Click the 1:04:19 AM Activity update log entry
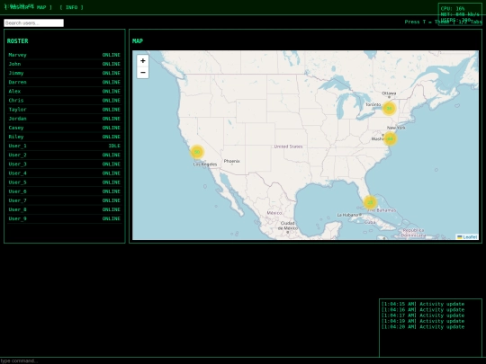The width and height of the screenshot is (486, 364). (x=423, y=321)
